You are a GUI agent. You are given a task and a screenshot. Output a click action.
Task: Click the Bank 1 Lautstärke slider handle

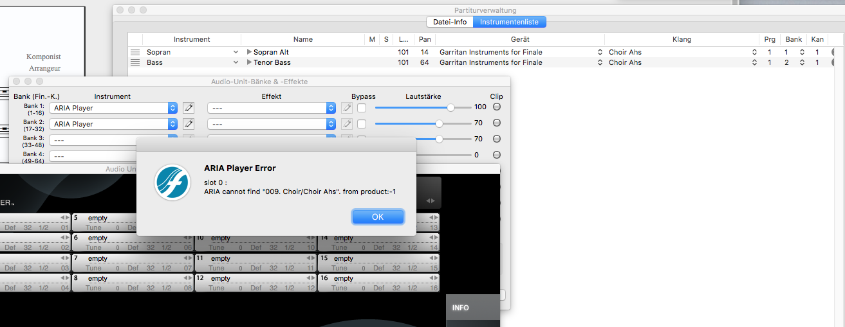pyautogui.click(x=451, y=107)
